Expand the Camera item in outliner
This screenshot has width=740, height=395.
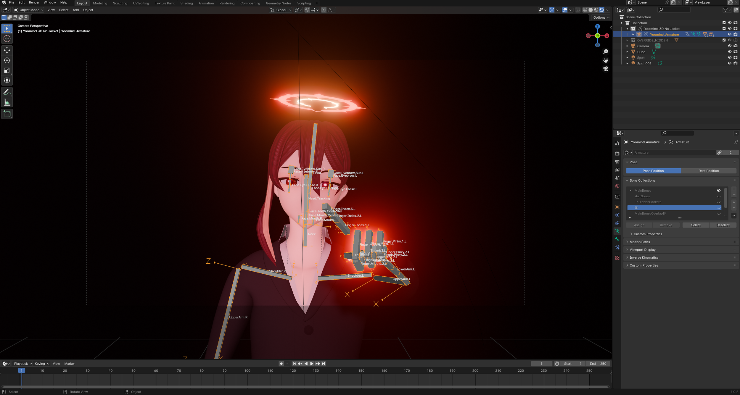pyautogui.click(x=628, y=46)
